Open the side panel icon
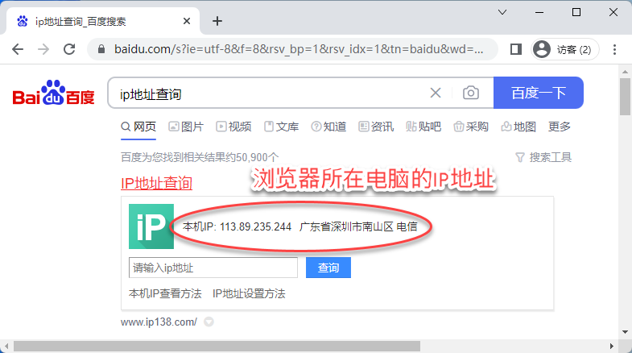The width and height of the screenshot is (632, 353). pyautogui.click(x=515, y=49)
